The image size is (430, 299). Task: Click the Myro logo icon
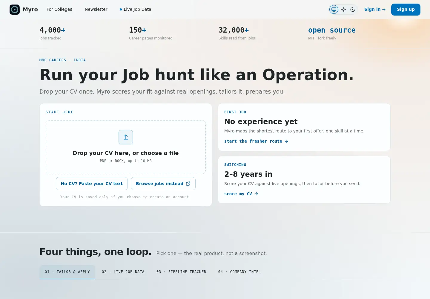tap(15, 10)
